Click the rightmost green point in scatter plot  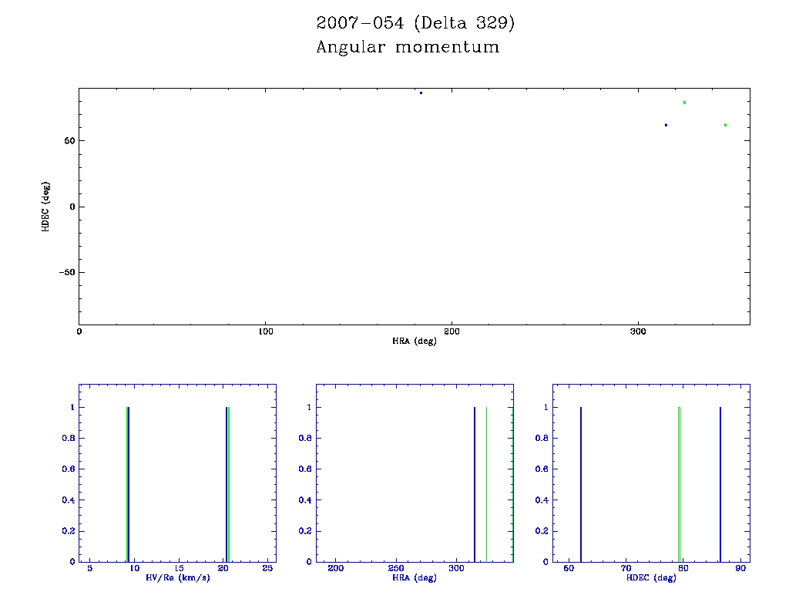[x=725, y=125]
